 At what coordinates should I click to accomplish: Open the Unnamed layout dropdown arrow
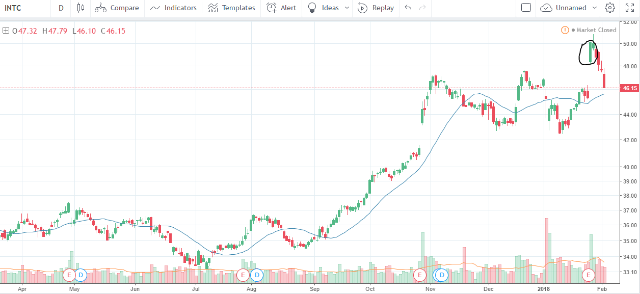click(595, 8)
